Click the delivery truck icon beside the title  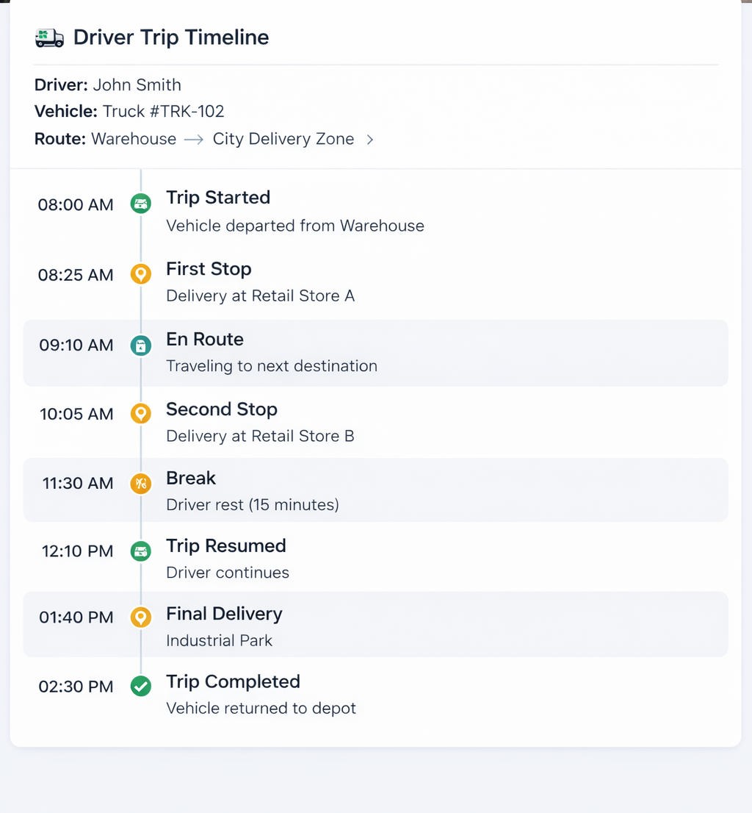(x=48, y=37)
